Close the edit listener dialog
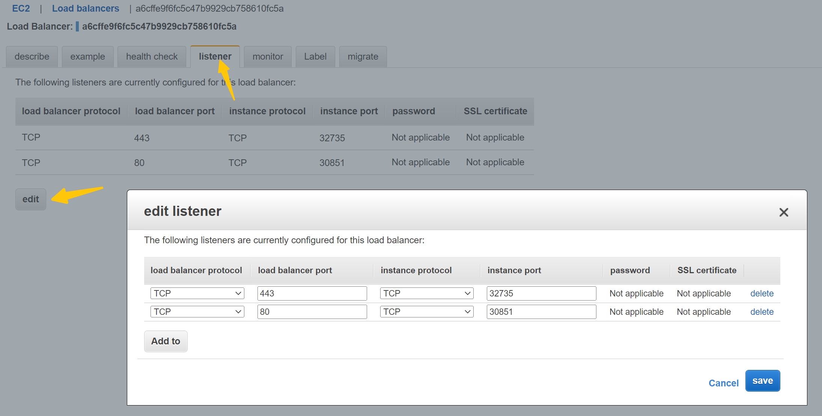Image resolution: width=822 pixels, height=416 pixels. 783,212
